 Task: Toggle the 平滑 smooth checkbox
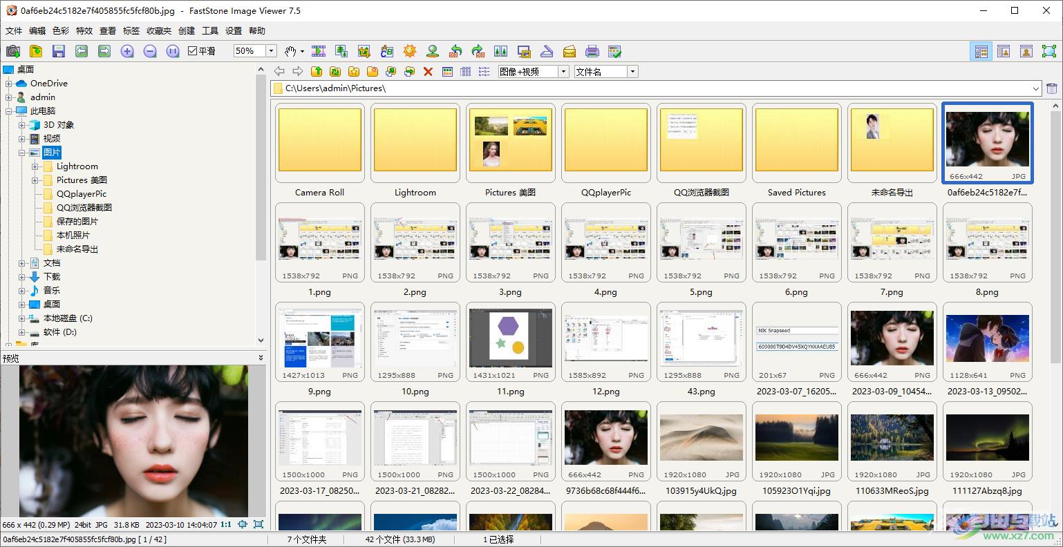coord(202,51)
